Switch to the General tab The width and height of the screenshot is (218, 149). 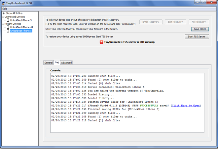pos(49,62)
